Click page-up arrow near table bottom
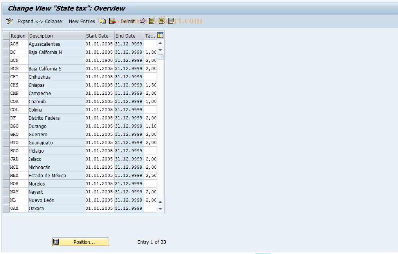 coord(160,202)
